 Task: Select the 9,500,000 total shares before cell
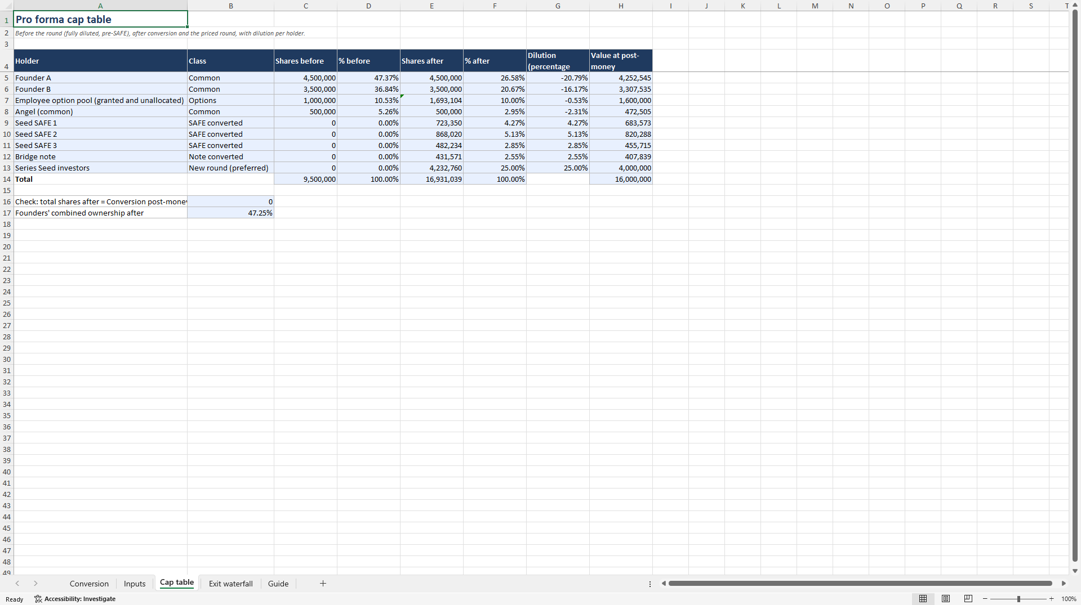point(305,179)
